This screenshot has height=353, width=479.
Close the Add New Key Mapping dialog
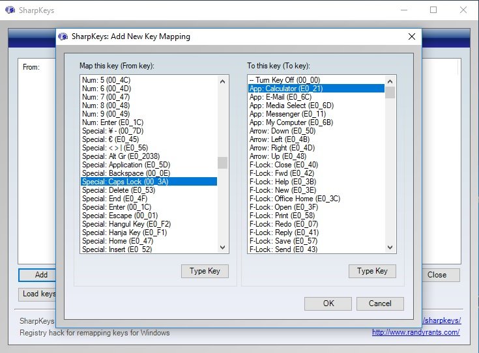point(411,36)
